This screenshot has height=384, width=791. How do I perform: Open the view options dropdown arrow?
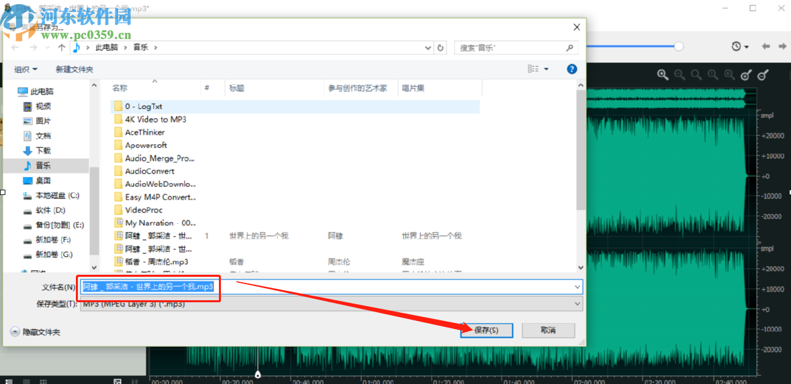(x=547, y=69)
